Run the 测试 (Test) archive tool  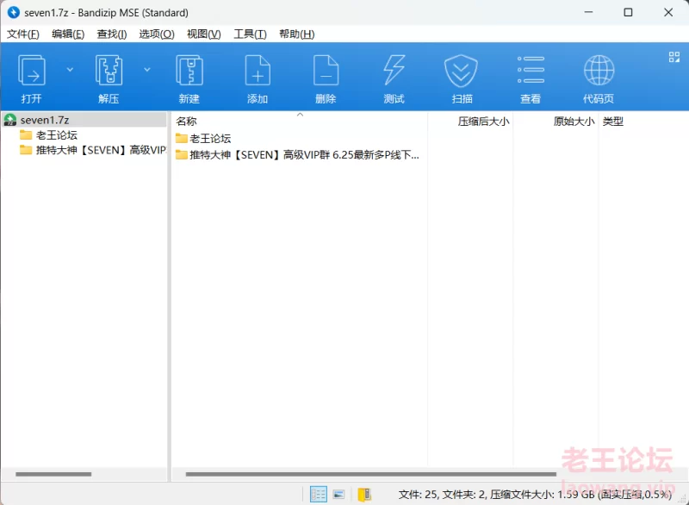click(394, 71)
